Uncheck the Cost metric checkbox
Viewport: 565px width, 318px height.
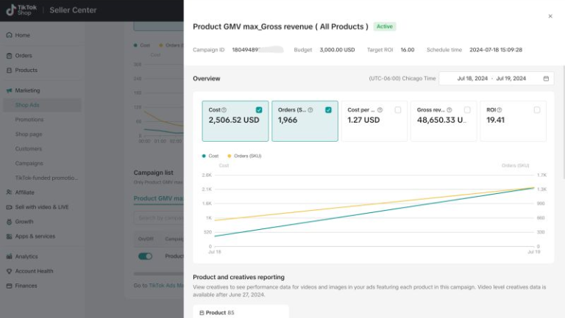point(259,110)
